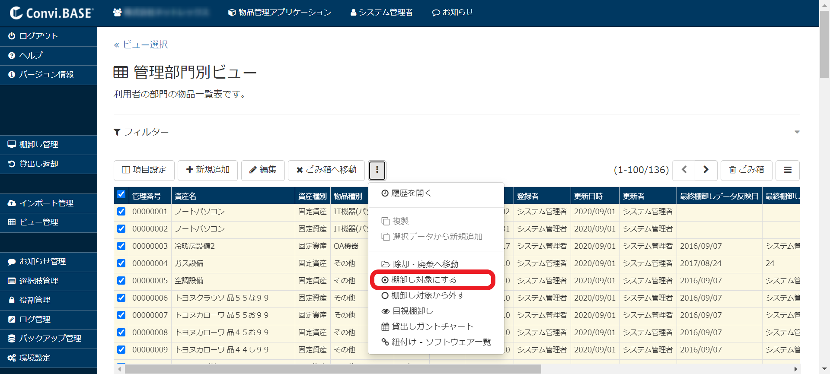830x374 pixels.
Task: Log out via ログアウト
Action: click(48, 36)
